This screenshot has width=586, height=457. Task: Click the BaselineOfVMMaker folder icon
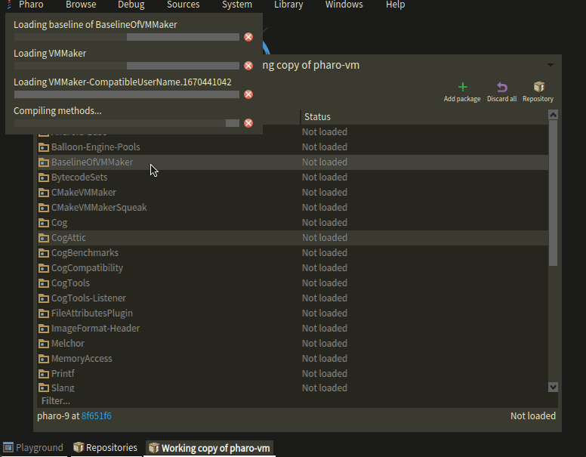[44, 162]
